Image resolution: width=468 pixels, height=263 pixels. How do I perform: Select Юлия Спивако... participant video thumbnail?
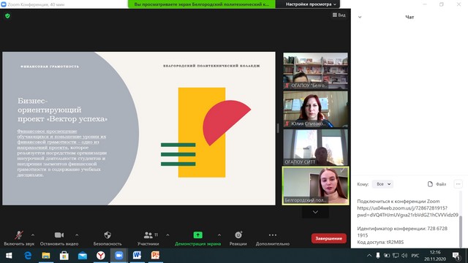315,109
